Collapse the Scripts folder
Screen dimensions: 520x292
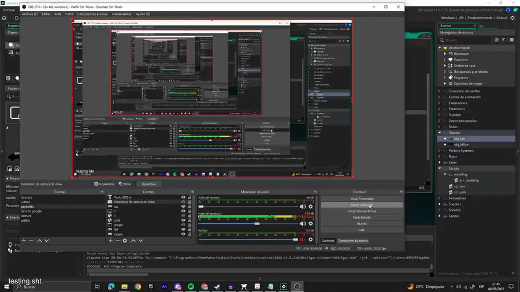pos(440,169)
